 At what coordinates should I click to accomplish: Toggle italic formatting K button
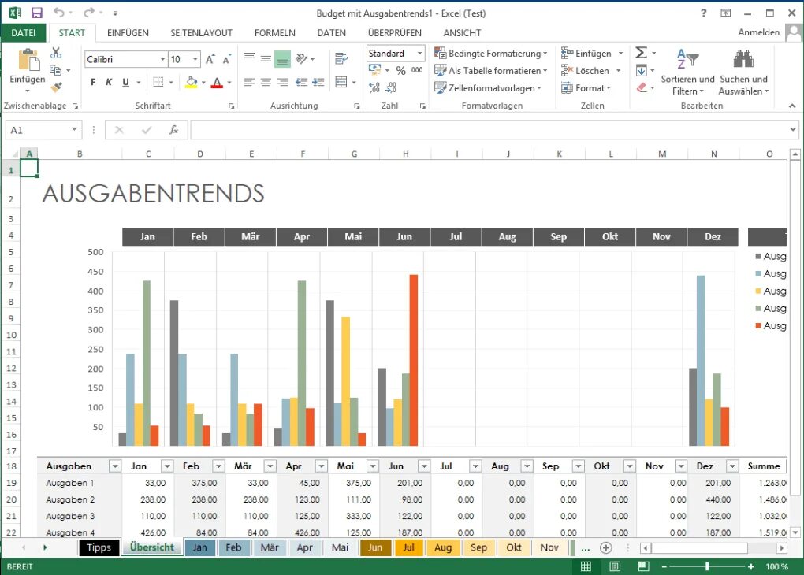[x=109, y=82]
